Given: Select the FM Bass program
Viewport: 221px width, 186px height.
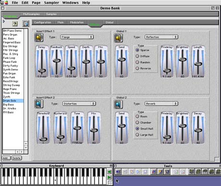Looking at the screenshot, I should tap(13, 112).
